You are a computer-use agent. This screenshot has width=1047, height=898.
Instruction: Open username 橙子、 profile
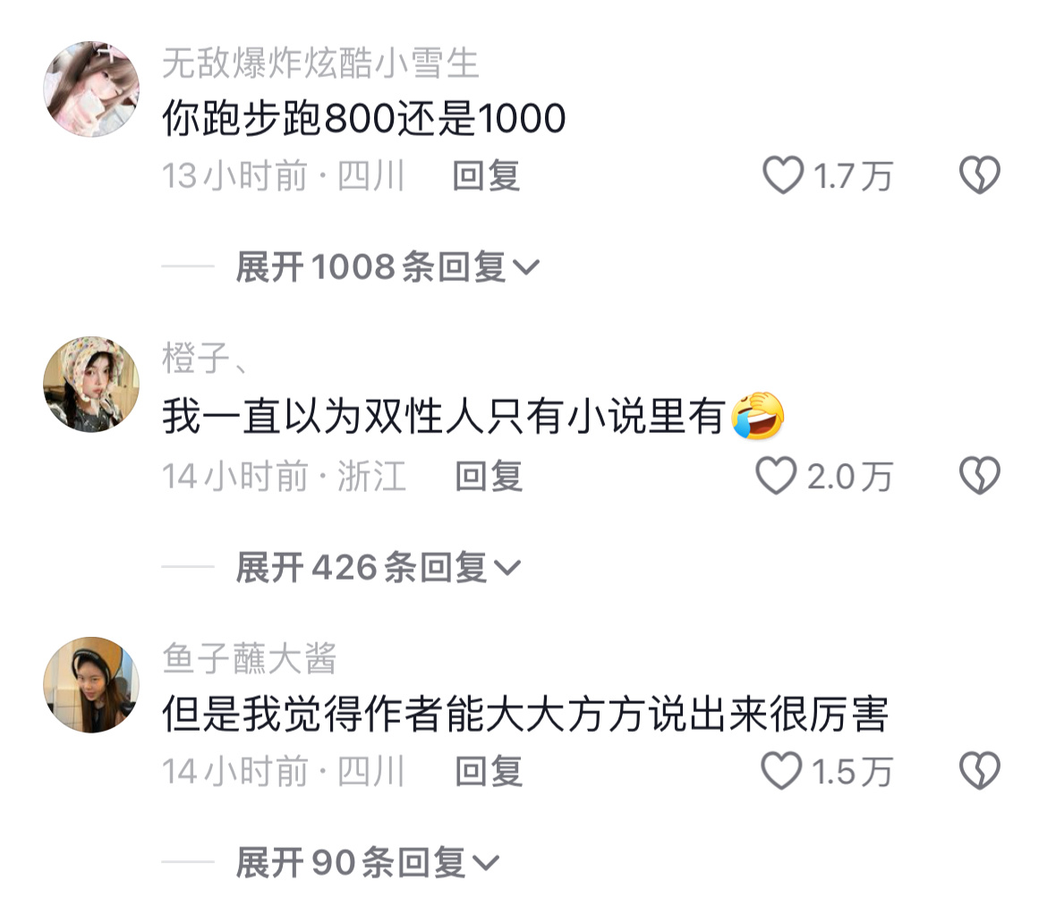pos(204,359)
